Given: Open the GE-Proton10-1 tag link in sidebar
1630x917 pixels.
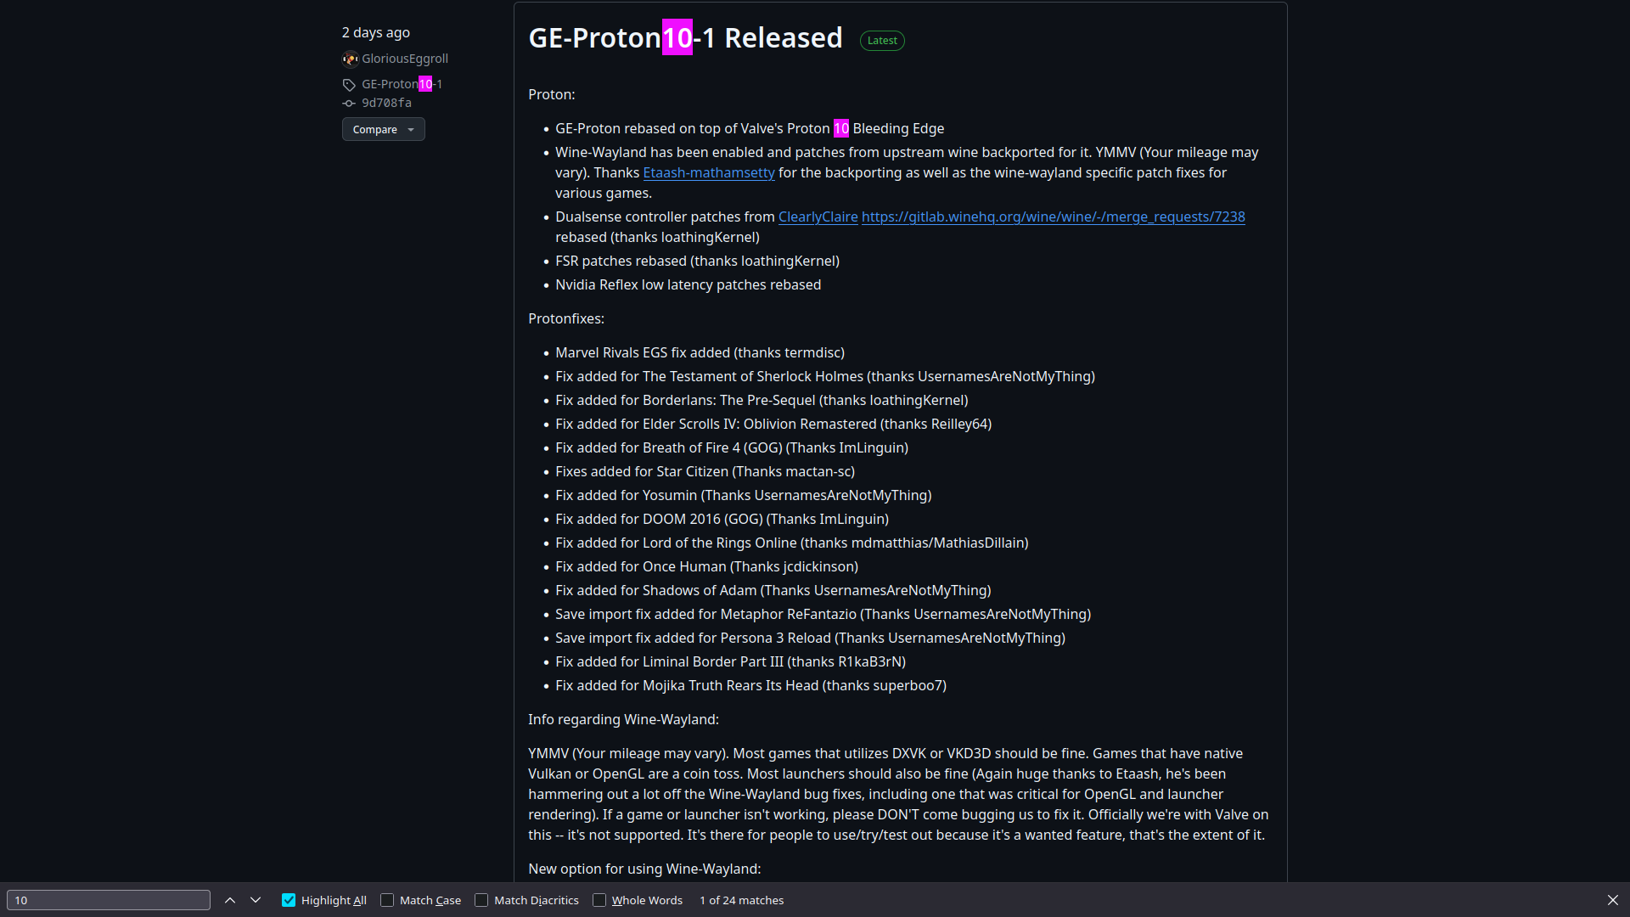Looking at the screenshot, I should point(402,84).
